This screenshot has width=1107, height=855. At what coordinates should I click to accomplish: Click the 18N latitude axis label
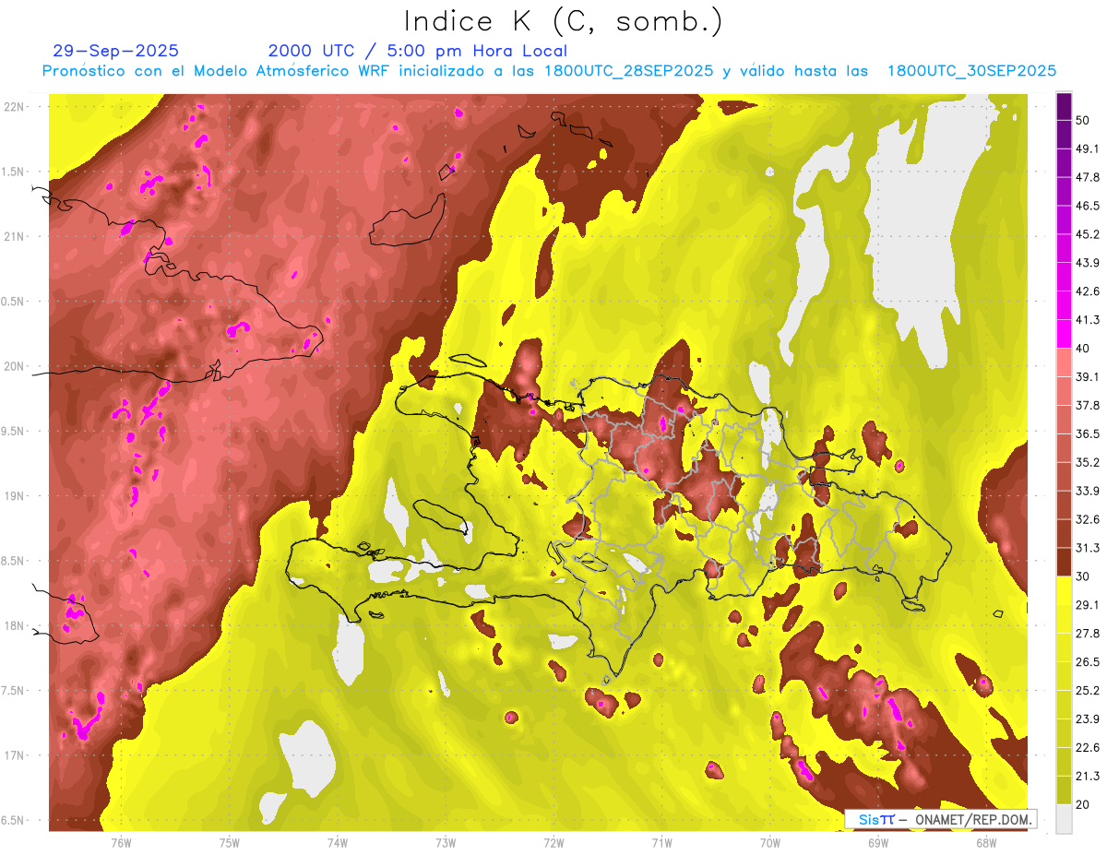(x=16, y=625)
